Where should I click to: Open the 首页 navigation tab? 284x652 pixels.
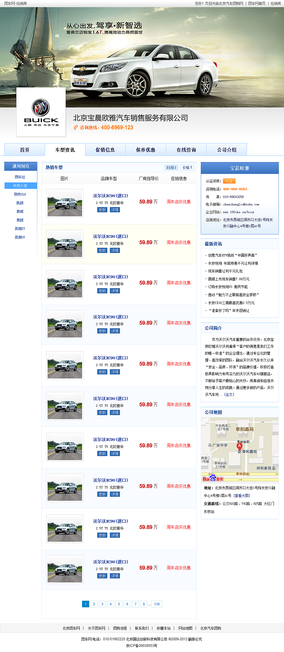click(x=25, y=150)
